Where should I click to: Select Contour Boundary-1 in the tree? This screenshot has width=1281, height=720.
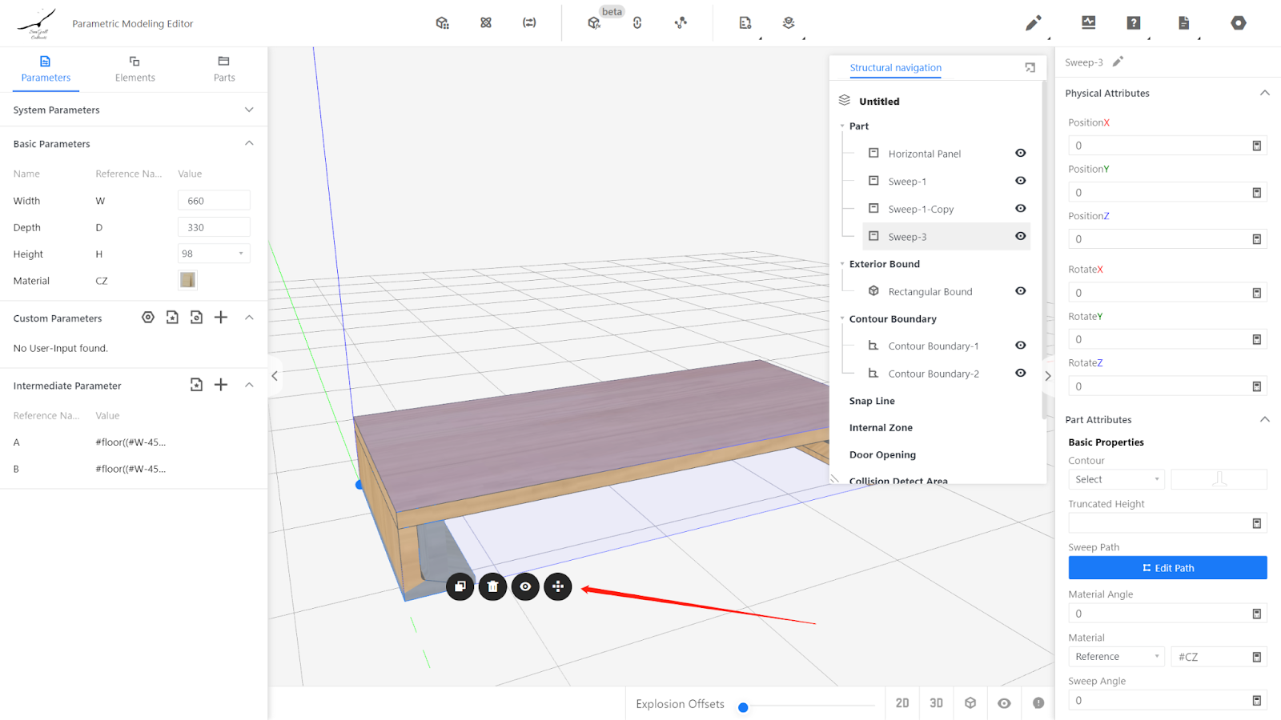pos(933,346)
